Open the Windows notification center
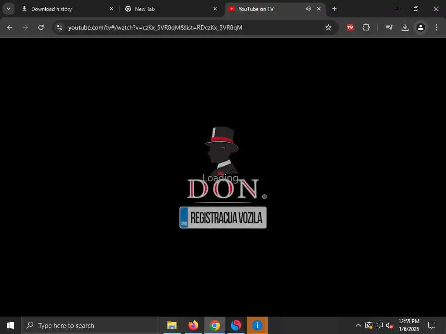This screenshot has width=446, height=334. (x=432, y=325)
